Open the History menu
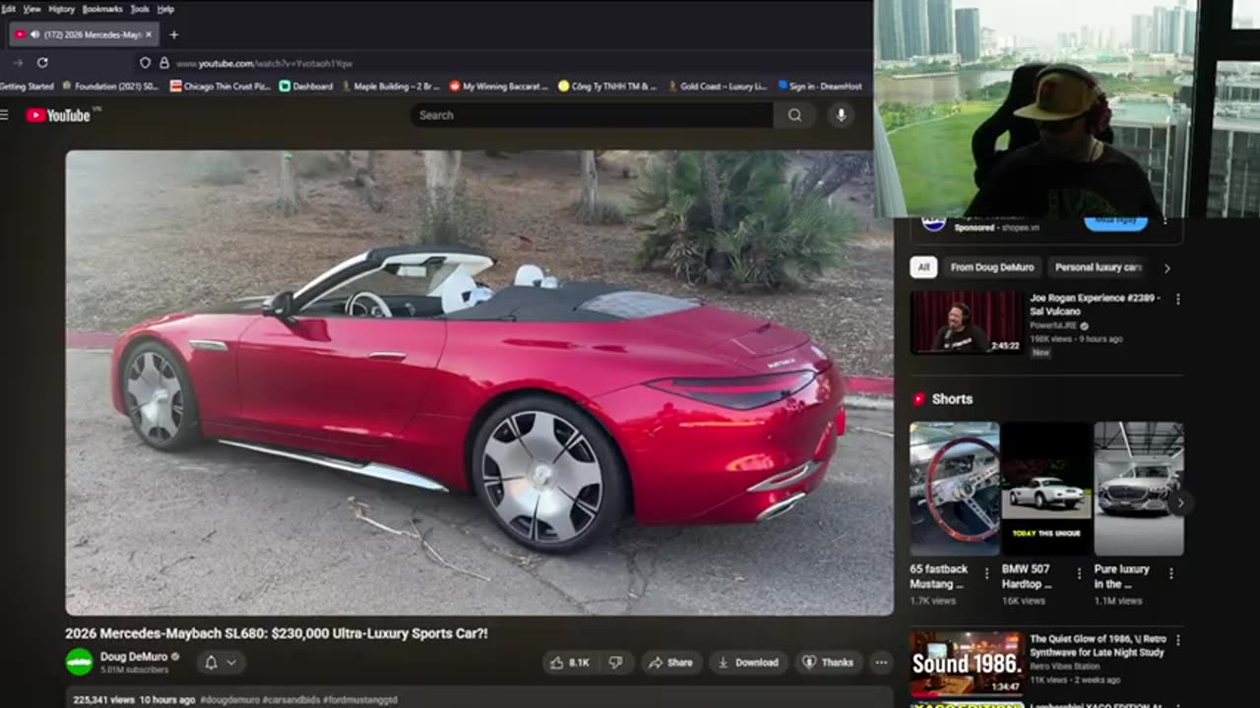The image size is (1260, 708). 62,9
